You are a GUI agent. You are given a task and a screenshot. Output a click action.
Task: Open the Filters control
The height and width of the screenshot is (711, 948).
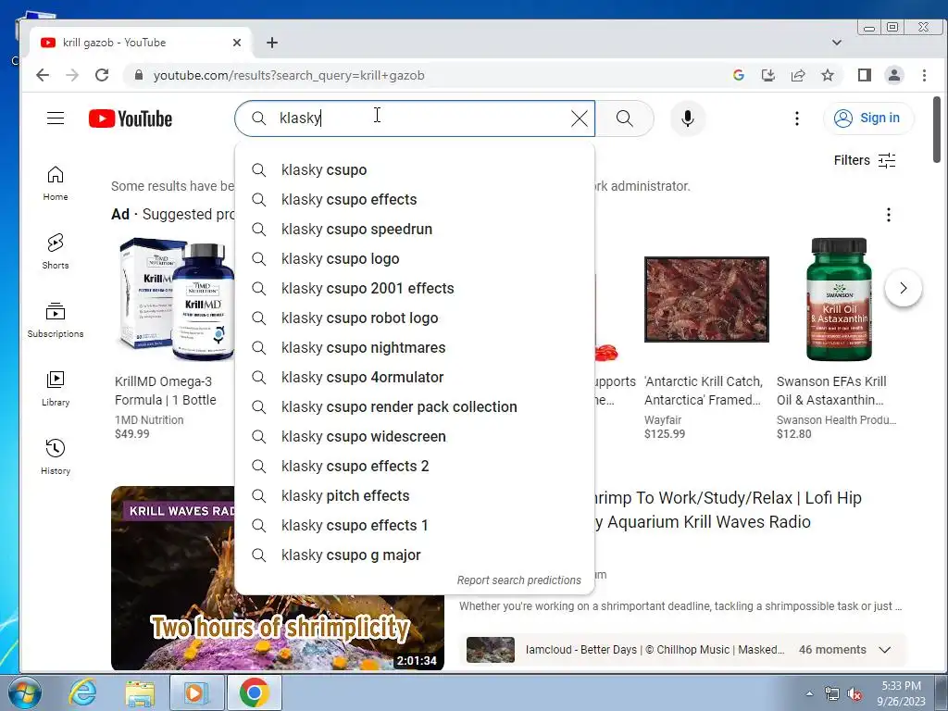(x=865, y=160)
